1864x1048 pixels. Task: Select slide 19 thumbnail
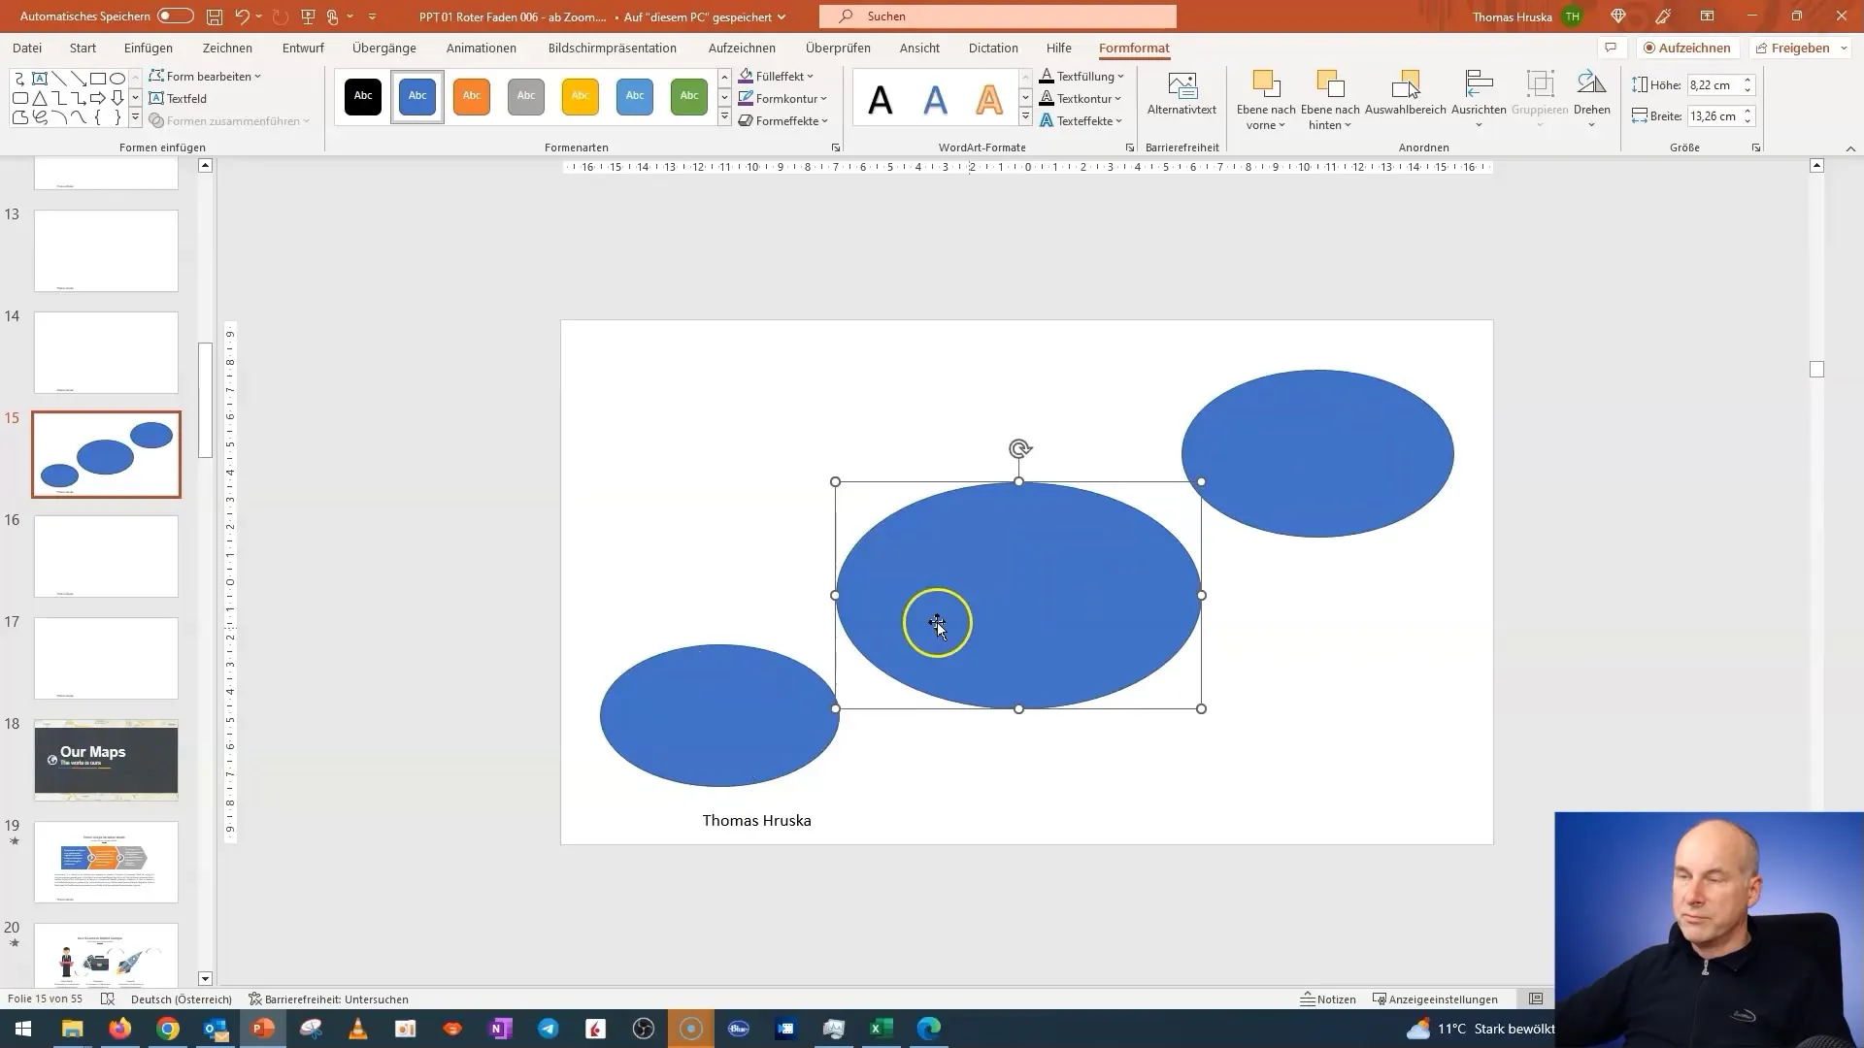tap(106, 862)
